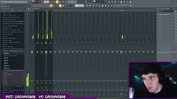This screenshot has height=99, width=177.
Task: Open the EDIT menu
Action: (x=4, y=2)
